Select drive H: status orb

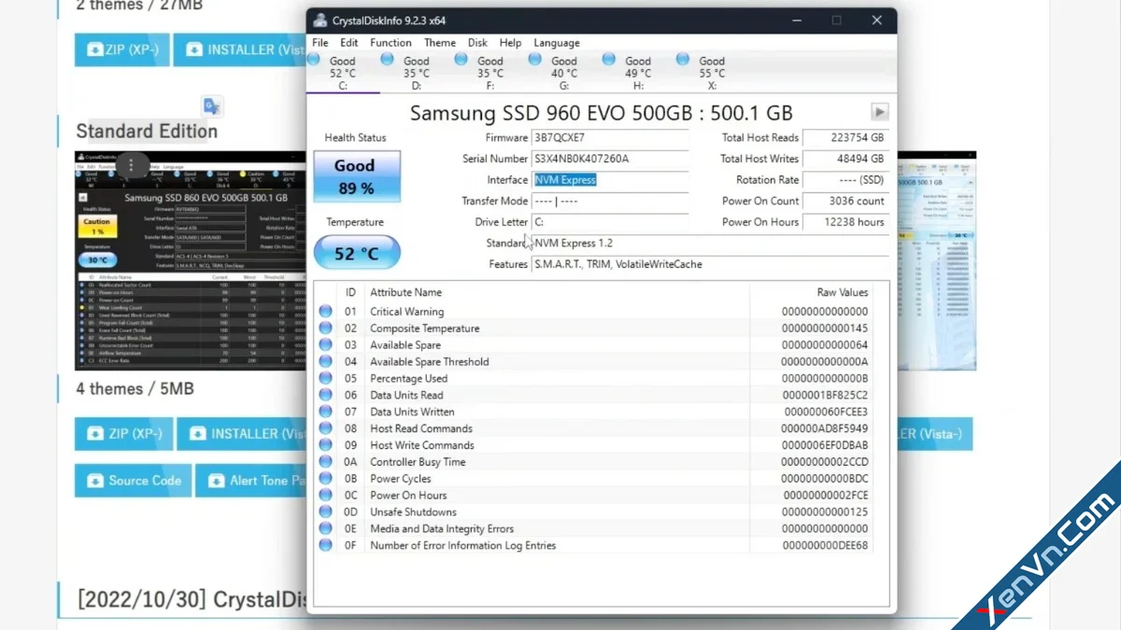[608, 60]
